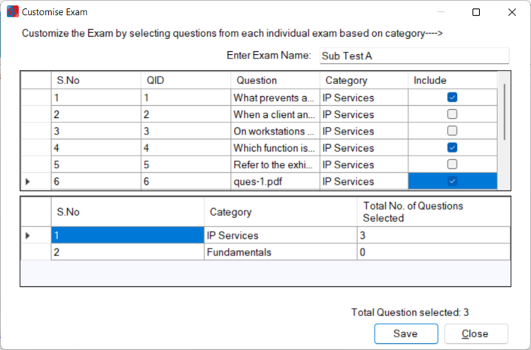Sort by the Question column header
Screen dimensions: 531x350
(x=275, y=80)
